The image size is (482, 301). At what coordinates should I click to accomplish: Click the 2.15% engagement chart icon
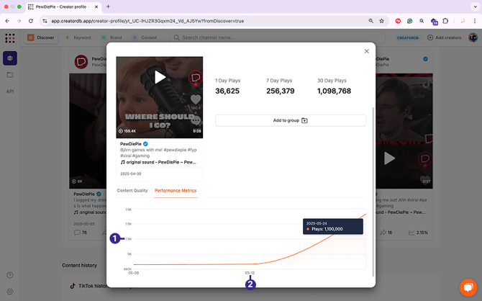(411, 233)
